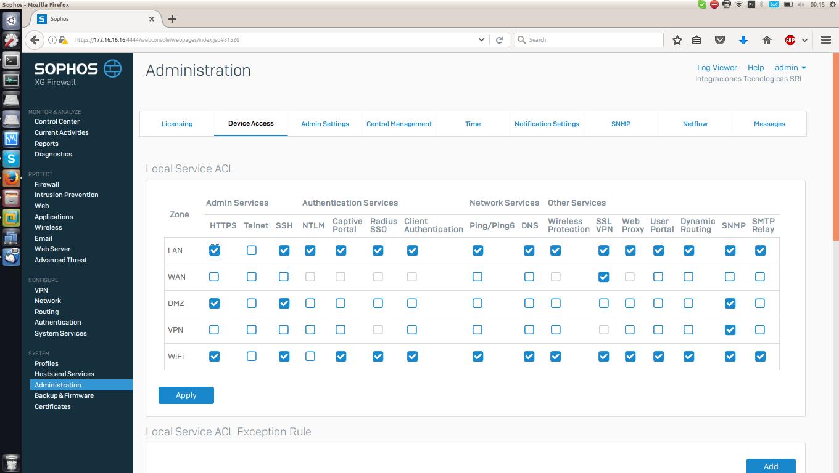Open a new Firefox tab

172,19
